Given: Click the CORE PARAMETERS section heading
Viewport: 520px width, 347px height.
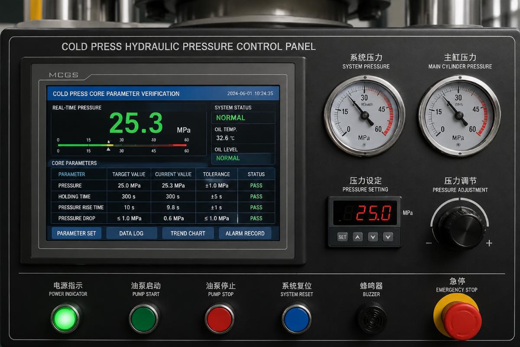Looking at the screenshot, I should [74, 163].
